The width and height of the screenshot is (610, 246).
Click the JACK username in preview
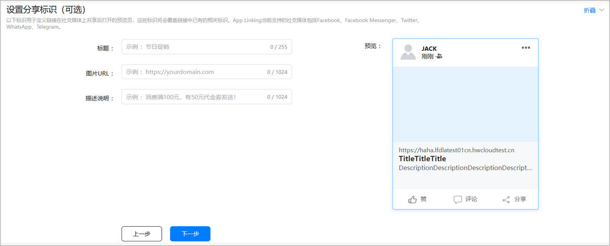429,48
